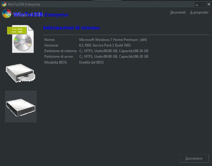Click the 'WinToUSB Enterprise' title bar text
Viewport: 212px width, 166px height.
point(24,4)
